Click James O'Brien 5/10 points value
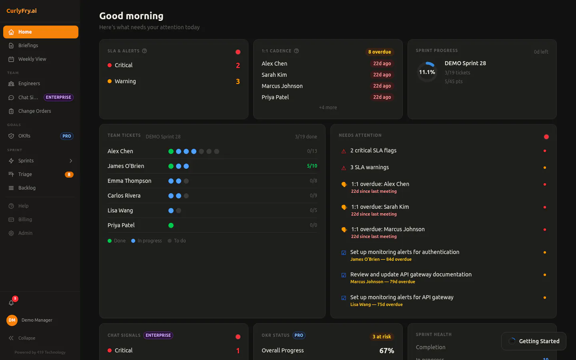The image size is (576, 360). point(312,166)
